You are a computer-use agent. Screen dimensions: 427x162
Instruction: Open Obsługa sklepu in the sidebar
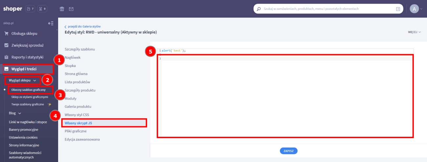coord(24,33)
